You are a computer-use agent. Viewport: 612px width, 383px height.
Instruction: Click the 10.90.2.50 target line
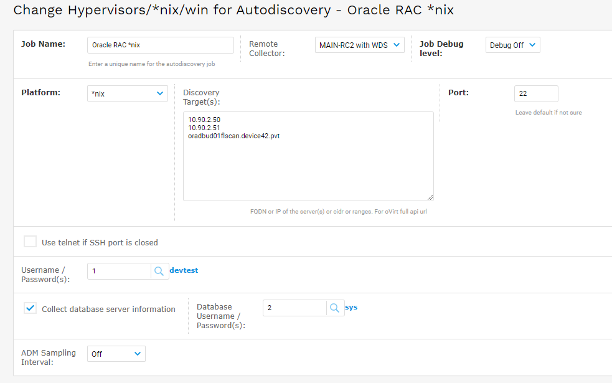(x=204, y=120)
